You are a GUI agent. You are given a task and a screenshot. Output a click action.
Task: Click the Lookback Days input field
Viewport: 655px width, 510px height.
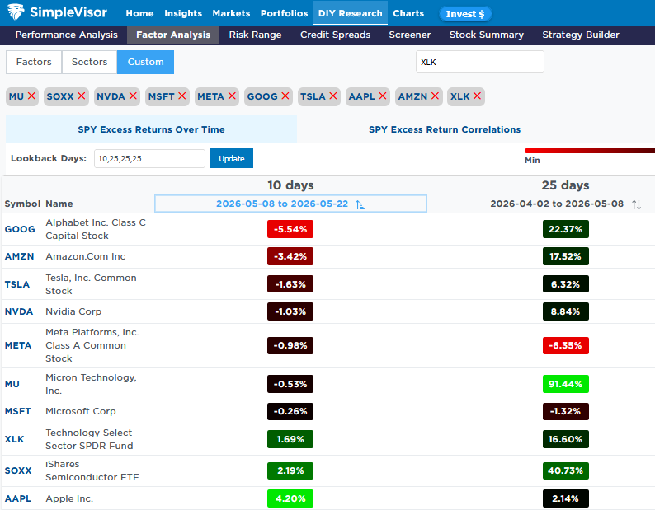(x=149, y=158)
